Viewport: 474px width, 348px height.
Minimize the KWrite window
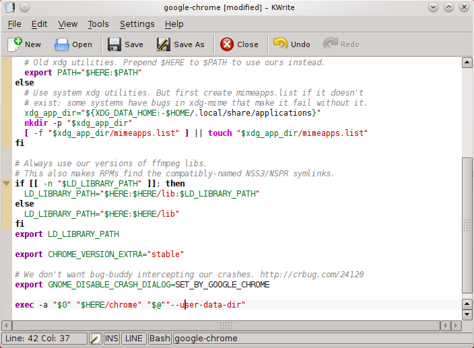[x=433, y=7]
